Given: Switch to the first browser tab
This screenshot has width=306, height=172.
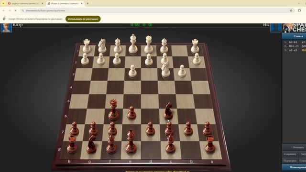Looking at the screenshot, I should [25, 3].
